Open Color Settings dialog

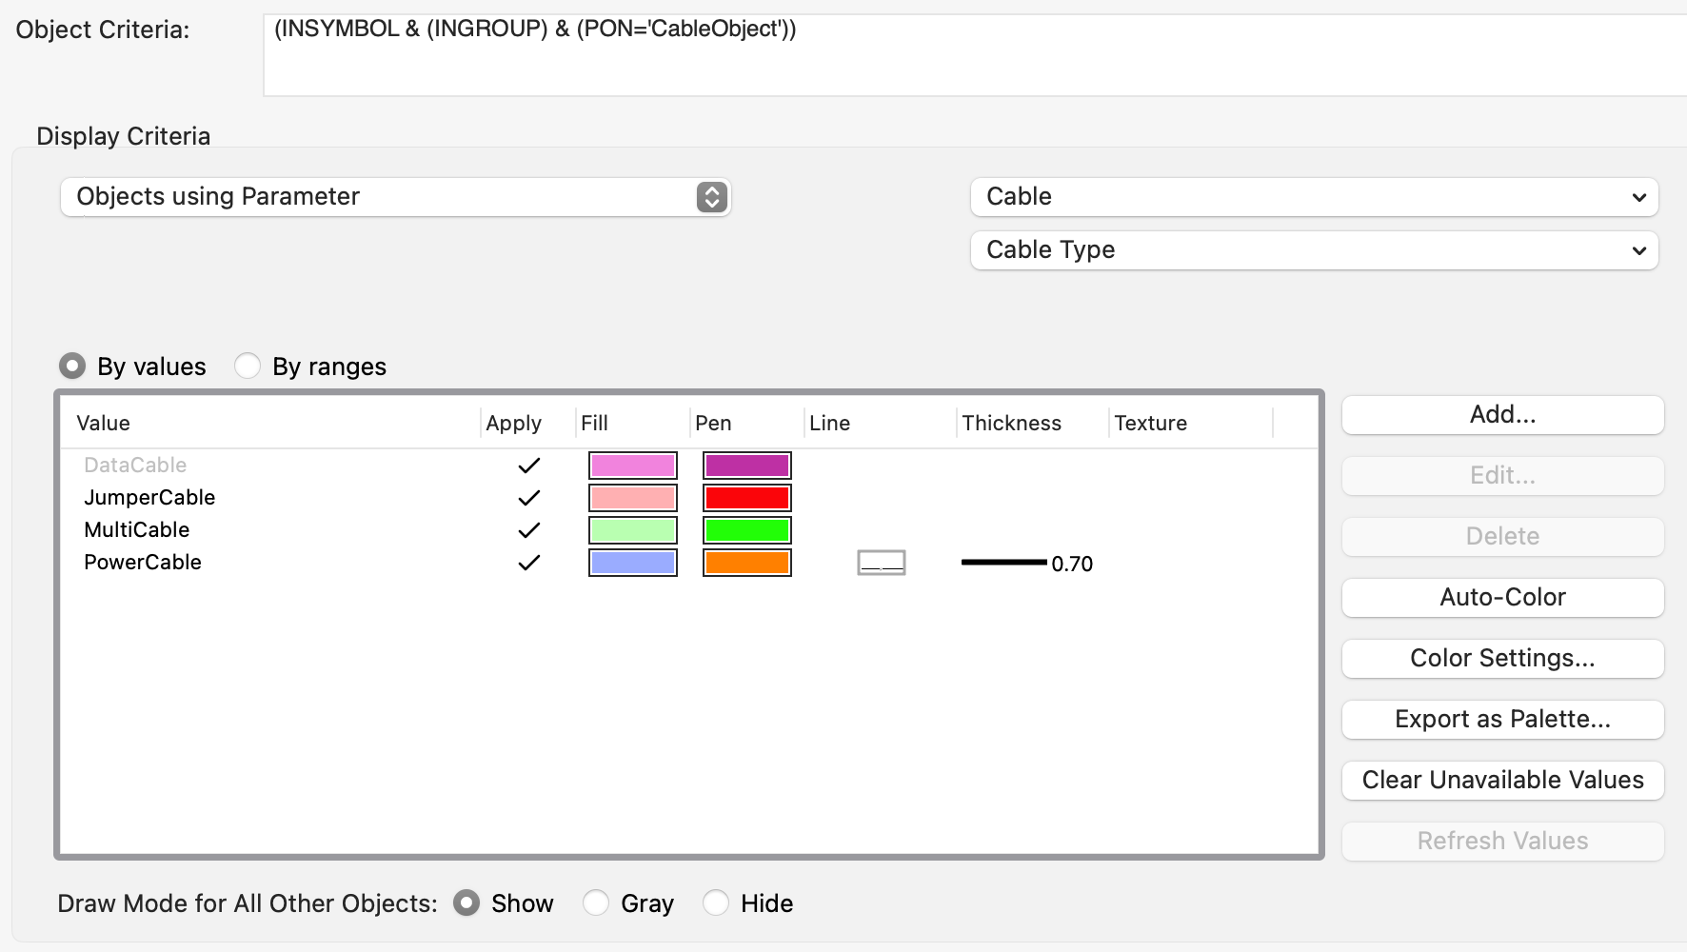pyautogui.click(x=1502, y=659)
